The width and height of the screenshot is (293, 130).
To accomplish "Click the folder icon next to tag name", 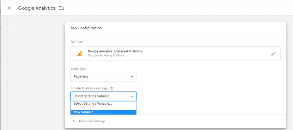I will coord(61,8).
